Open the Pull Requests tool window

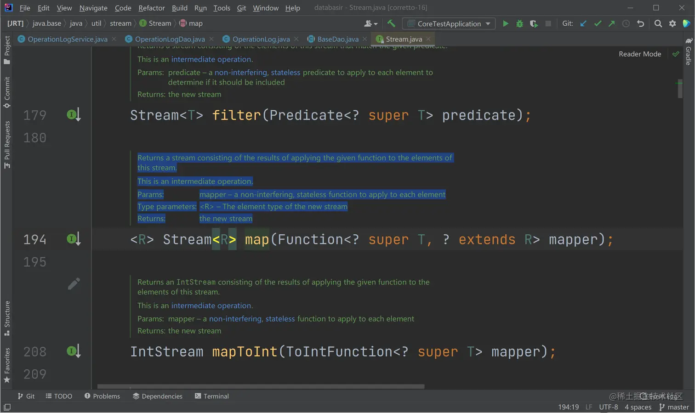[x=7, y=145]
